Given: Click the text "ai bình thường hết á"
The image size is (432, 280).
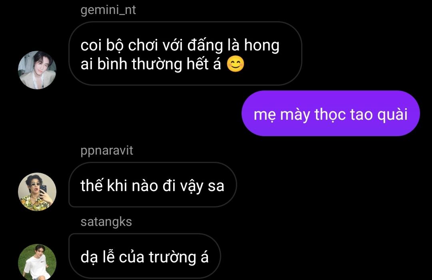Looking at the screenshot, I should [x=151, y=64].
